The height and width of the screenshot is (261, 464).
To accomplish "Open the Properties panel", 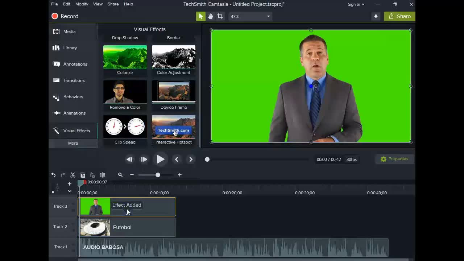I will pyautogui.click(x=394, y=159).
